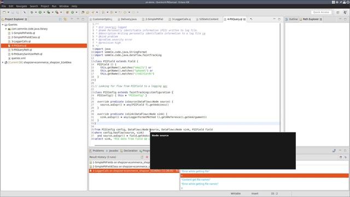Switch to the 3-LoggerCalls.q editor tab

(181, 19)
